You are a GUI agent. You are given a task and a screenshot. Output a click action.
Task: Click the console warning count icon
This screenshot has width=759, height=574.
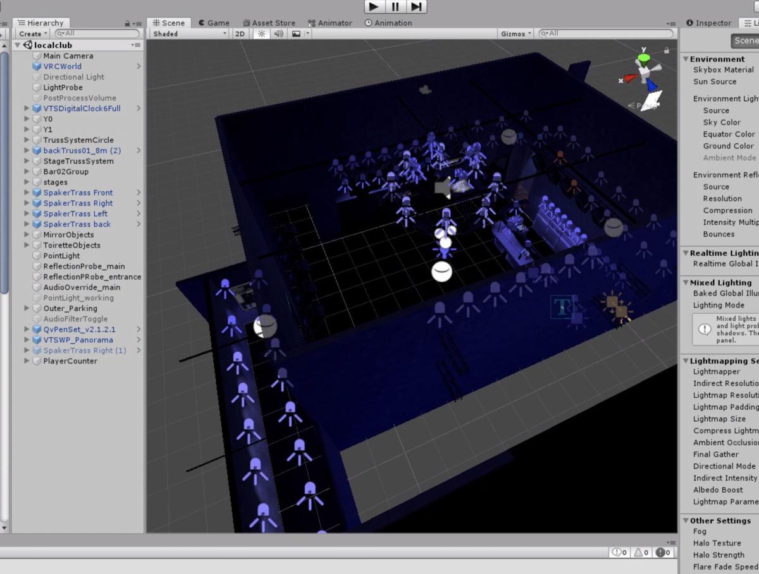pos(641,553)
